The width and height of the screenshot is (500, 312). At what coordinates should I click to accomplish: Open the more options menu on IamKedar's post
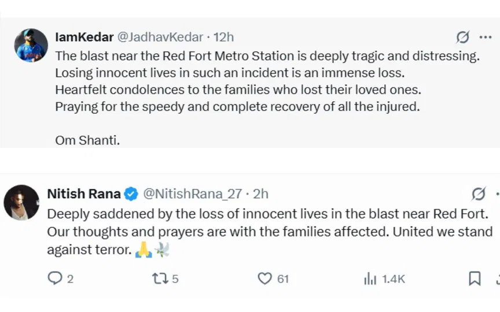coord(485,38)
